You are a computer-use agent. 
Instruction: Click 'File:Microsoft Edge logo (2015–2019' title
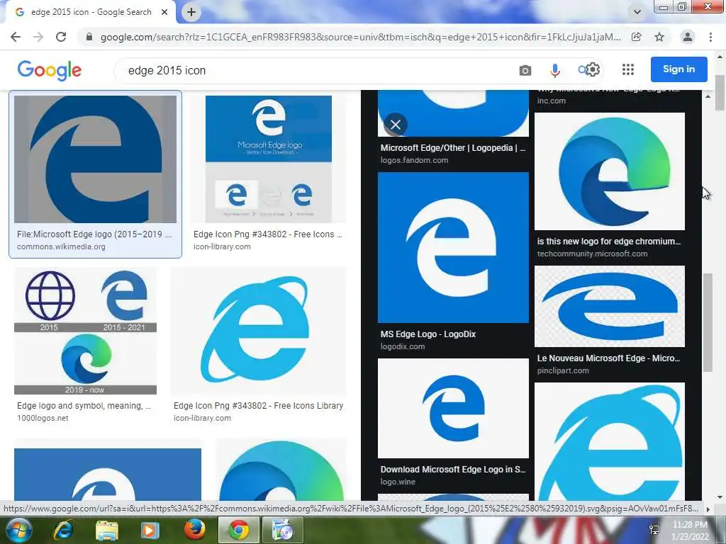94,234
